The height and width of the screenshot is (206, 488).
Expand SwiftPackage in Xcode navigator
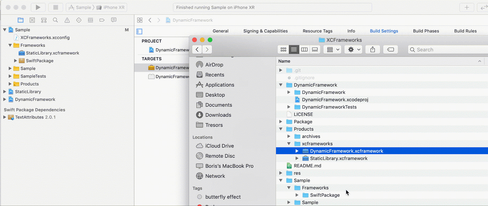click(16, 61)
